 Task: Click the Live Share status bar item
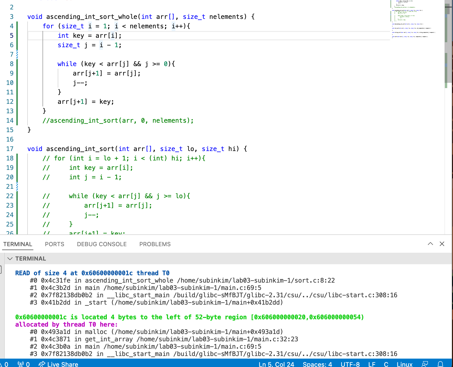[58, 364]
